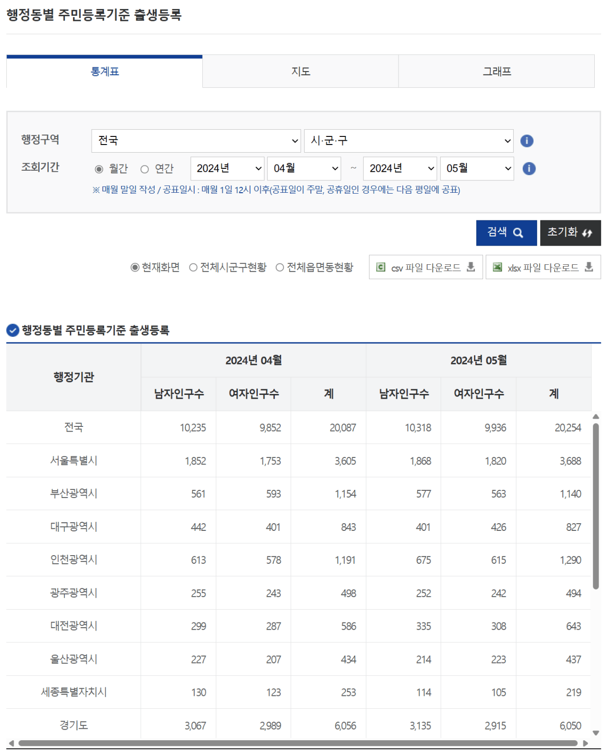Click the 검색 search button

click(x=506, y=233)
